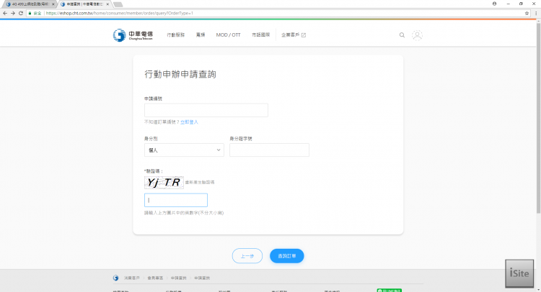Click the Chunghwa Telecom logo
Screen dimensions: 541x292
(133, 35)
